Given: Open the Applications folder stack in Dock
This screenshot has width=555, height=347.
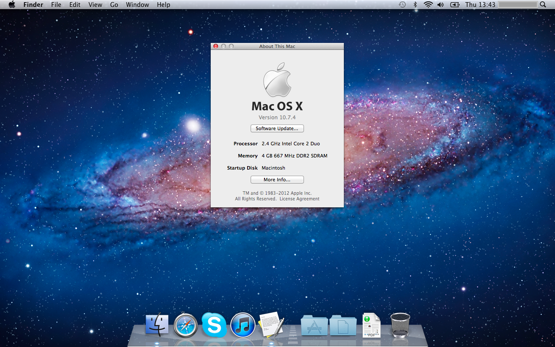Looking at the screenshot, I should click(314, 325).
